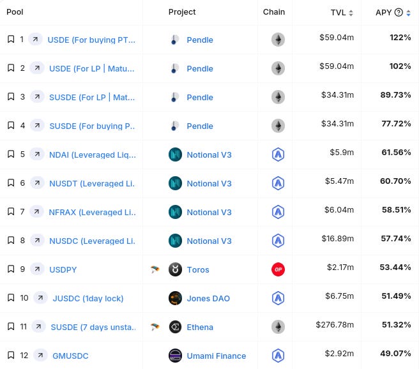The image size is (419, 369).
Task: Click Ethereum chain icon in row 1
Action: pyautogui.click(x=278, y=40)
